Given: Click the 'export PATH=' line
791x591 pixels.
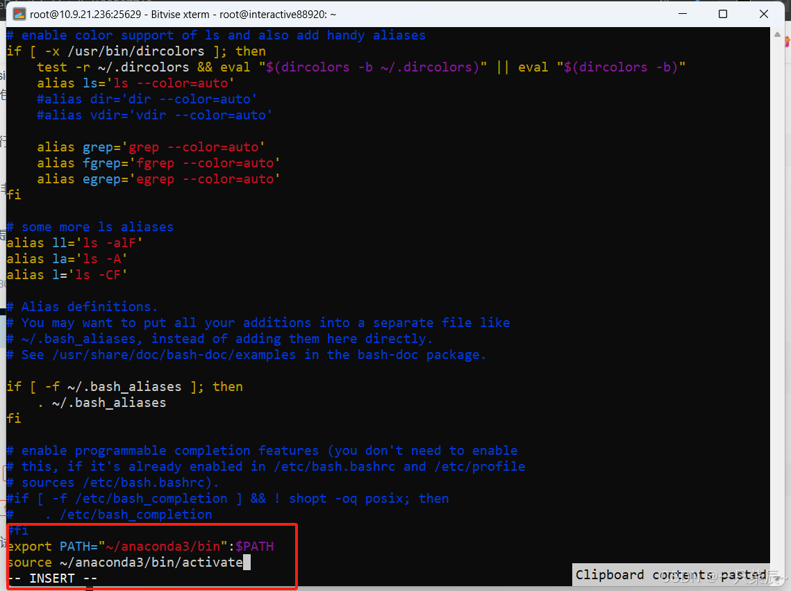Looking at the screenshot, I should tap(141, 546).
